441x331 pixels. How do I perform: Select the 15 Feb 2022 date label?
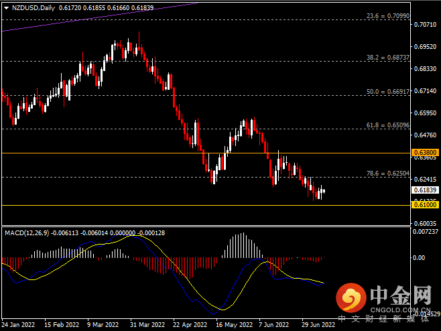tap(62, 325)
